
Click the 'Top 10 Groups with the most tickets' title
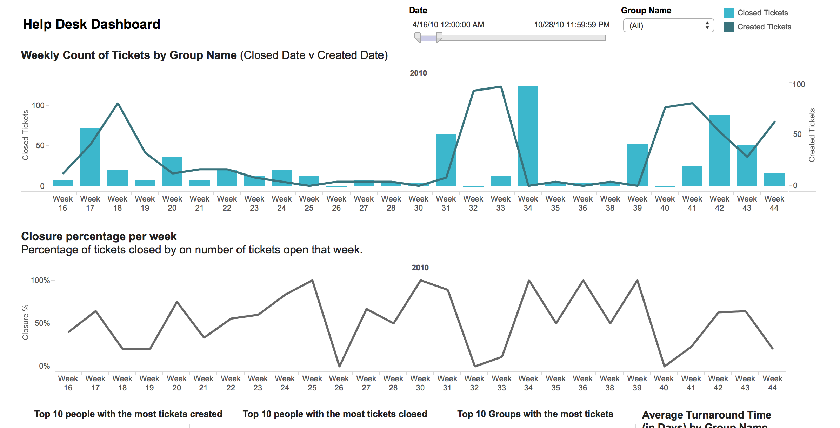click(x=535, y=414)
